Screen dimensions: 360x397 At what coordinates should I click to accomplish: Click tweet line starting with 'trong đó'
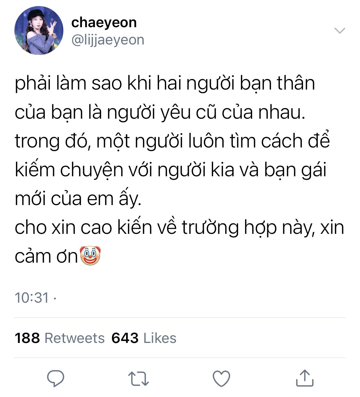point(172,141)
